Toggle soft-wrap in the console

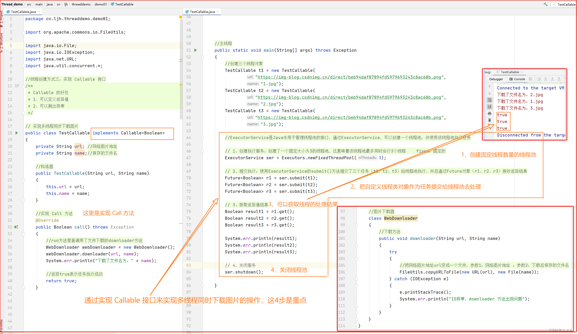click(x=490, y=100)
